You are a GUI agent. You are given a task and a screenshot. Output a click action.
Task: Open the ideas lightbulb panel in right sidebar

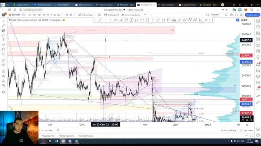pos(258,57)
